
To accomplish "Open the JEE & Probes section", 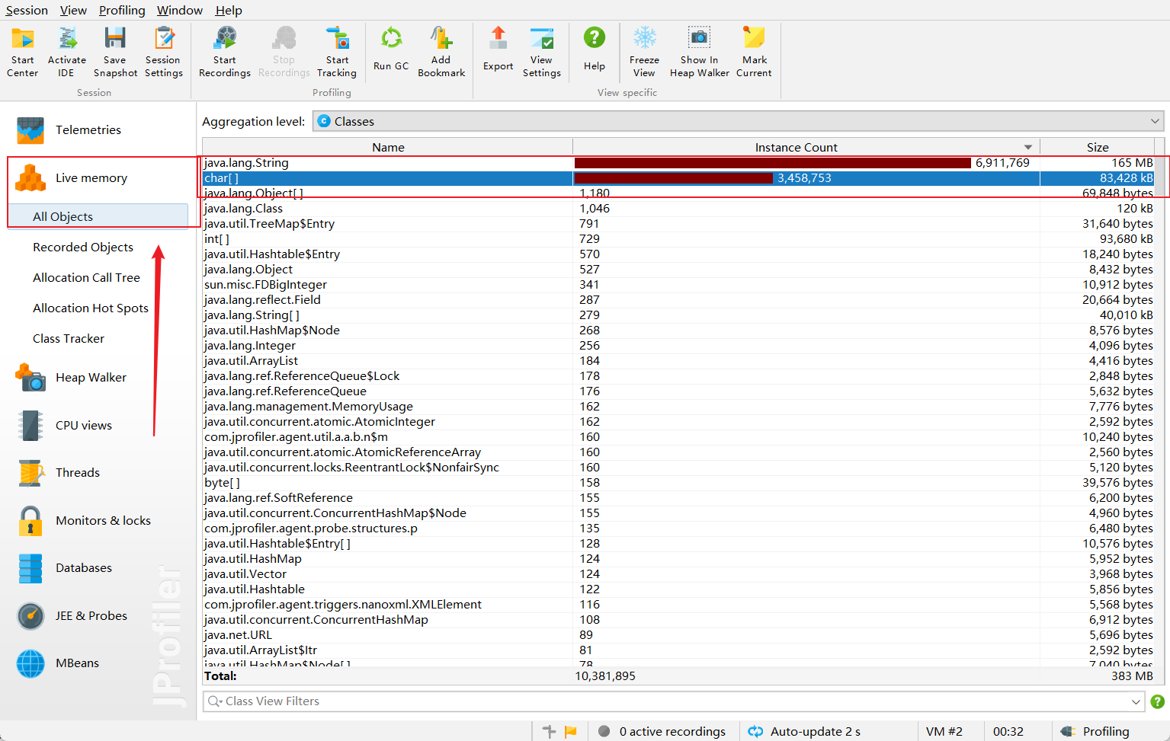I will coord(72,616).
